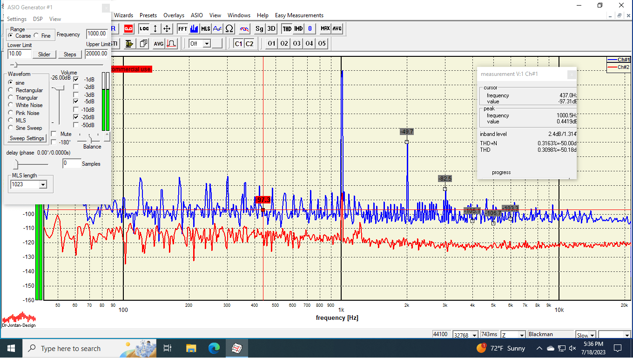633x358 pixels.
Task: Toggle the AVG button next to MAX
Action: point(337,28)
